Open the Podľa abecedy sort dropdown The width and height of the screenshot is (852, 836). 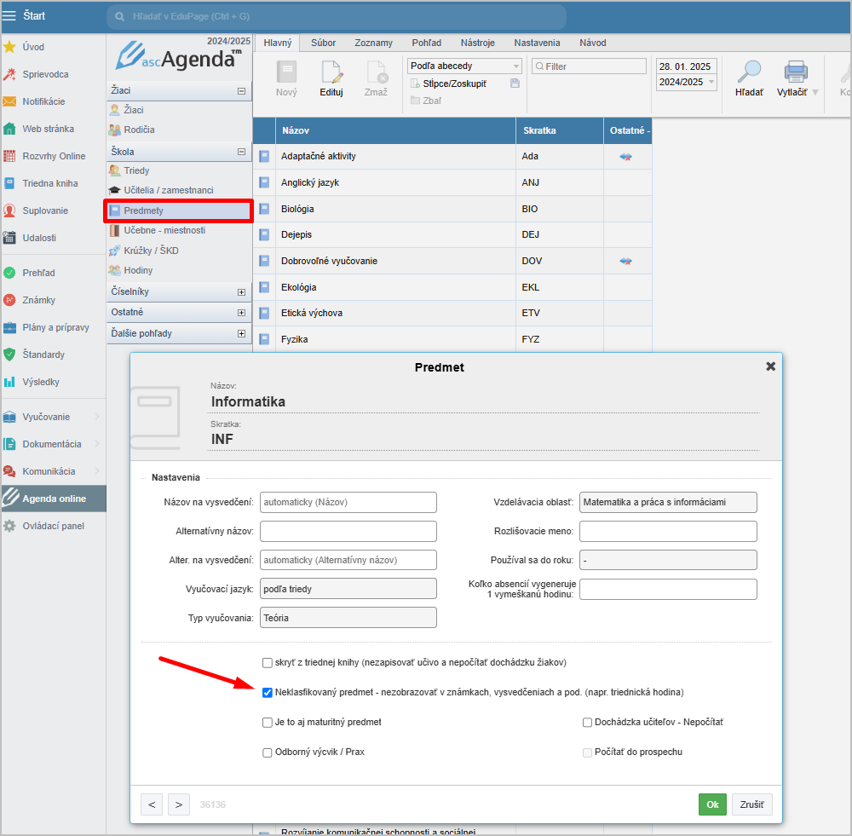pyautogui.click(x=464, y=66)
